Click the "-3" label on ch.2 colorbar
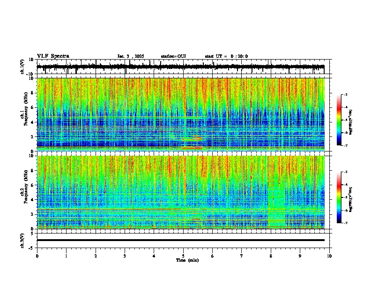 (345, 172)
